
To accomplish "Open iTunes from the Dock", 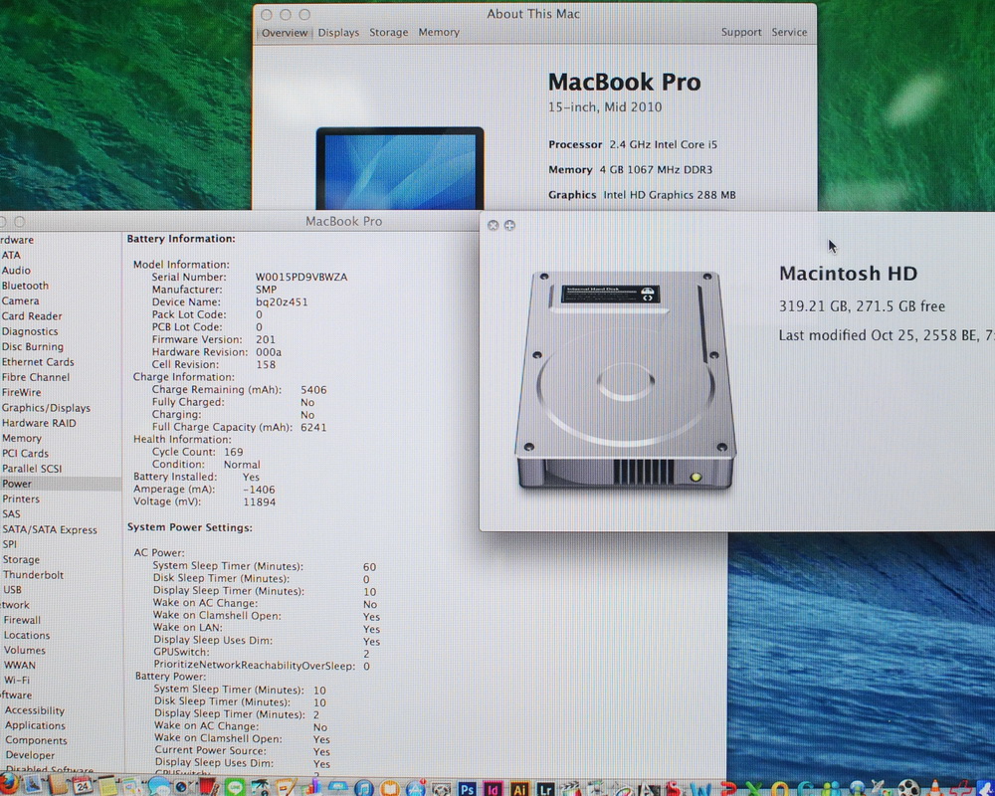I will pos(363,788).
